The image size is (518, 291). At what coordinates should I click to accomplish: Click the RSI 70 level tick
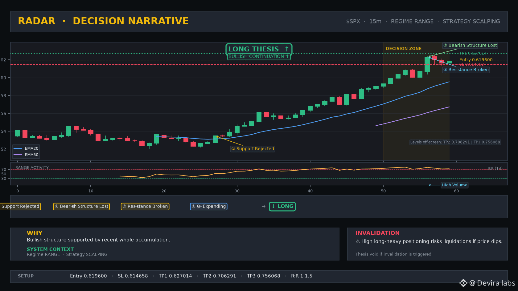point(4,169)
